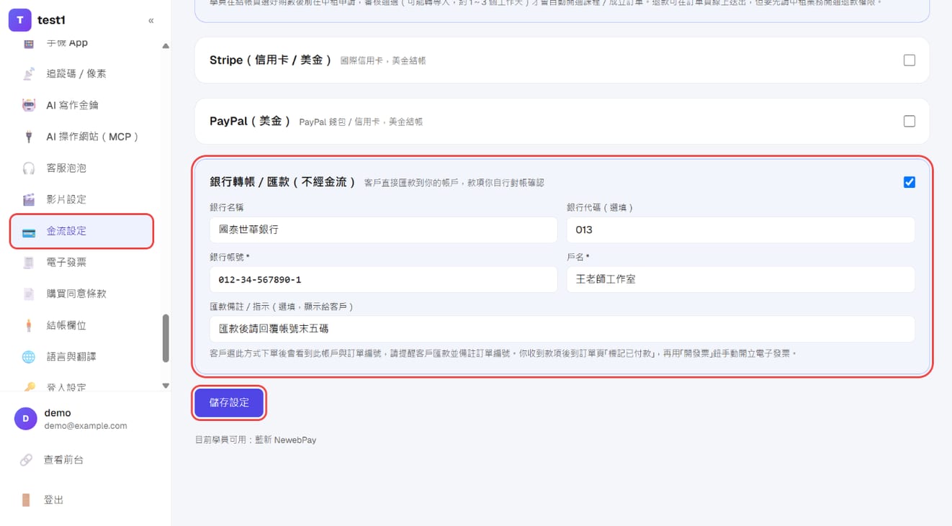Viewport: 952px width, 526px height.
Task: Enable the PayPal payment checkbox
Action: pos(910,122)
